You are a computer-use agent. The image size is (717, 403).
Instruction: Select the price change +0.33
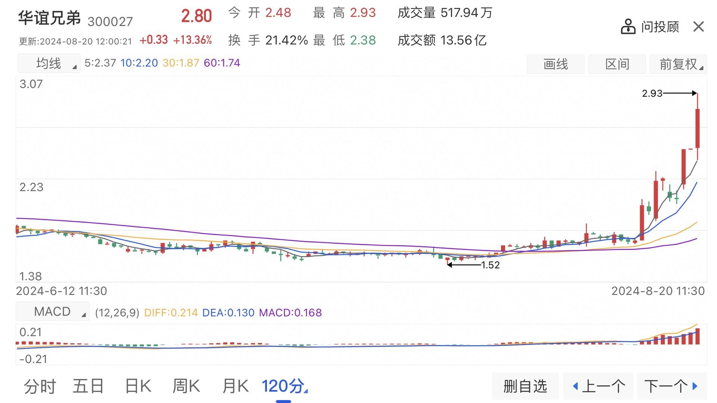153,40
